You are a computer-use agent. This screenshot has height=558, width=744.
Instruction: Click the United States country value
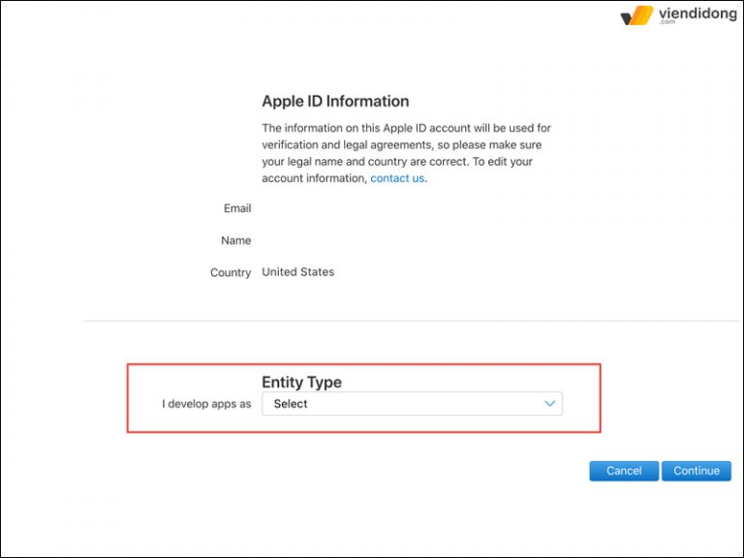coord(298,272)
